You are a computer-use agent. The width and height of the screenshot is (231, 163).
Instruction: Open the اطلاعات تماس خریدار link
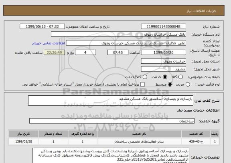[49, 43]
